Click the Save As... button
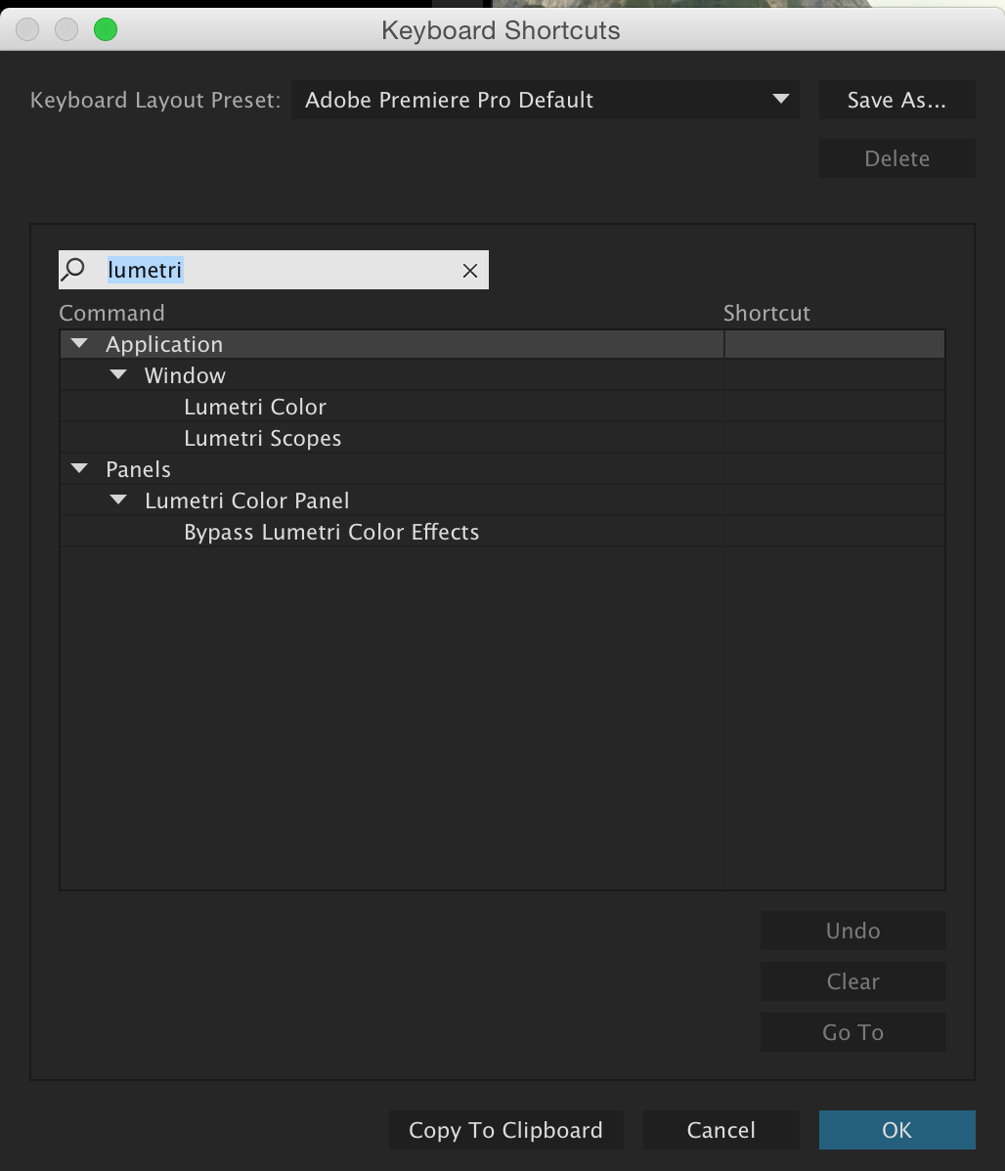This screenshot has height=1171, width=1005. (x=896, y=100)
